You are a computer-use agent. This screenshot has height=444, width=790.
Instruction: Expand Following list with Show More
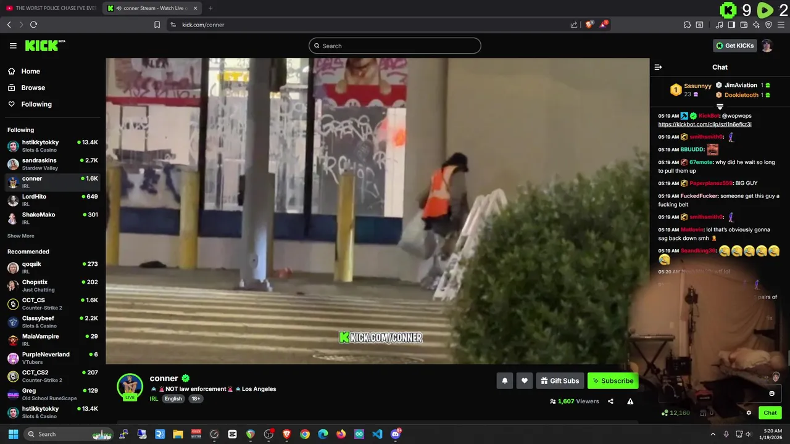point(21,236)
